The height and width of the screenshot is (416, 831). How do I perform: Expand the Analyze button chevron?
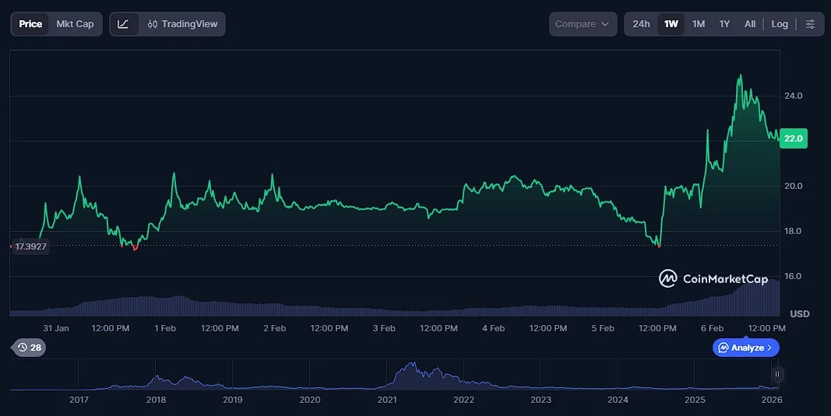tap(769, 348)
